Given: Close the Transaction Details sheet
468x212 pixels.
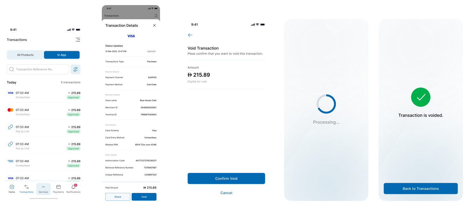Looking at the screenshot, I should pos(154,25).
